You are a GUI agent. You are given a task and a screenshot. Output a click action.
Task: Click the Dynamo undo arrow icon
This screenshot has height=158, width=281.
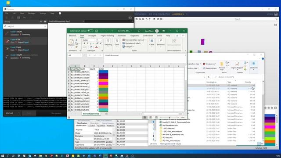tap(25, 18)
